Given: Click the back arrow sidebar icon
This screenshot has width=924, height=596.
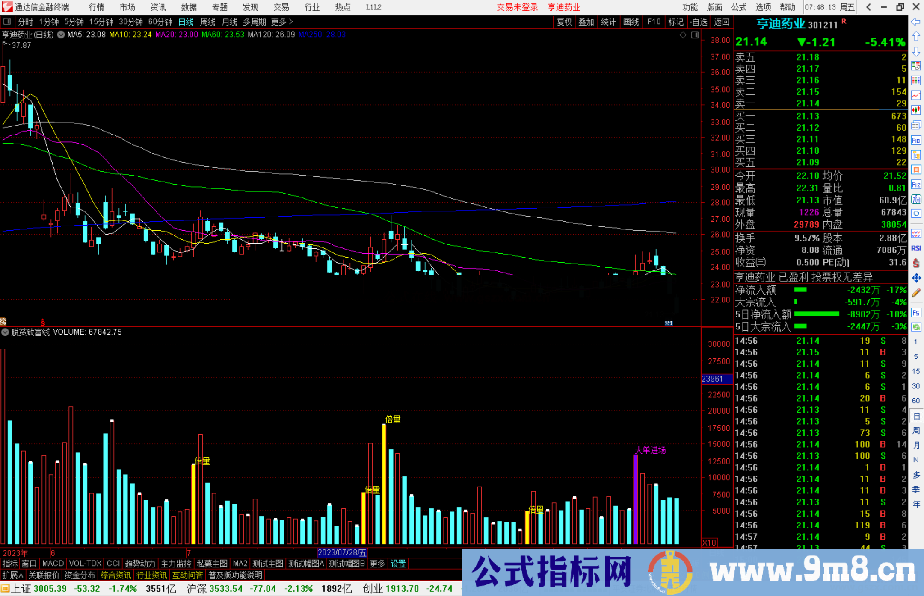Looking at the screenshot, I should coord(916,22).
